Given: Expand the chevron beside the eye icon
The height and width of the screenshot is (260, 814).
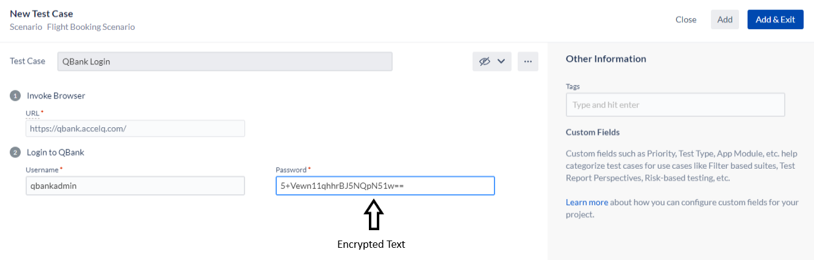Looking at the screenshot, I should [x=501, y=61].
